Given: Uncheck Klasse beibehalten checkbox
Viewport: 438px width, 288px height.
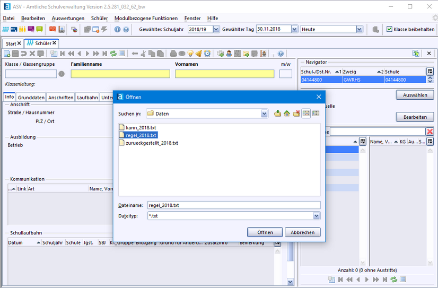Looking at the screenshot, I should (x=389, y=29).
